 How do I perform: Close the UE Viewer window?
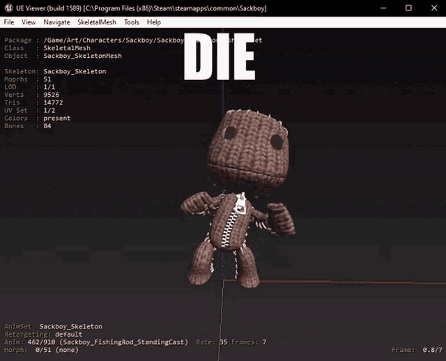[433, 8]
